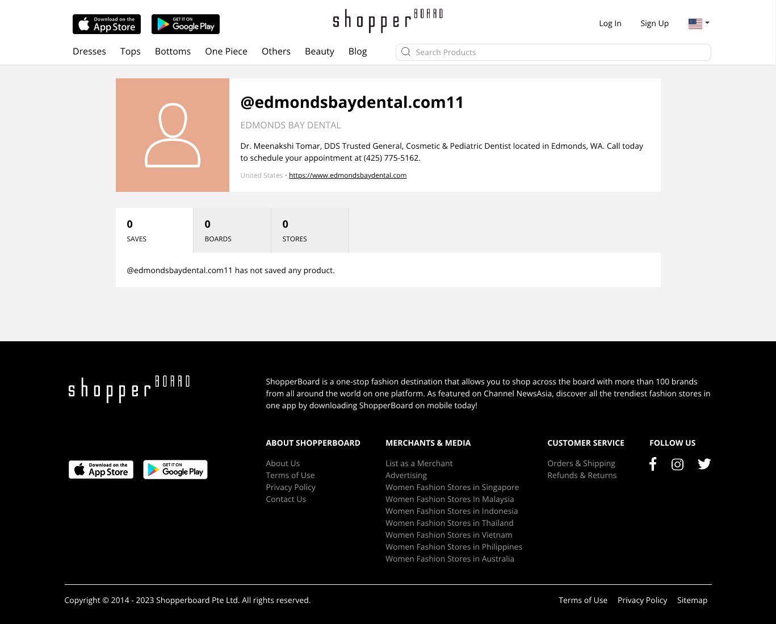The image size is (776, 624).
Task: Open the Dresses category menu
Action: click(89, 51)
